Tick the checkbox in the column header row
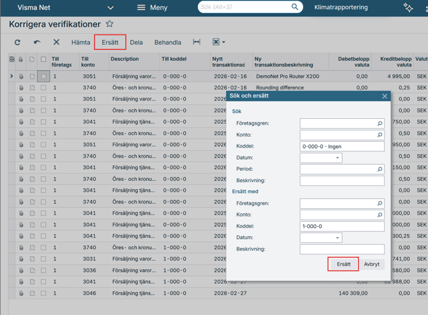This screenshot has height=315, width=428. [x=43, y=59]
